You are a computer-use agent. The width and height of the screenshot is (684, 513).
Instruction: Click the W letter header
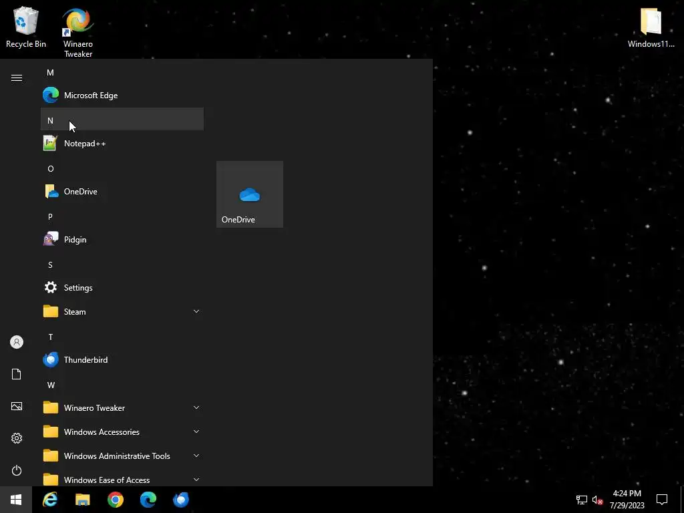point(122,385)
